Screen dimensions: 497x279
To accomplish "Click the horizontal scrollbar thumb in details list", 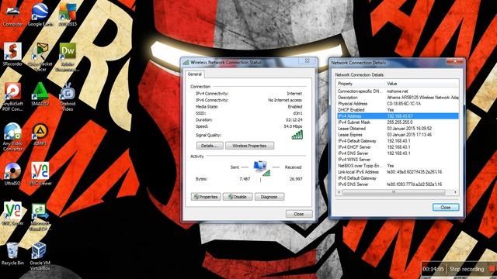I will [x=394, y=192].
